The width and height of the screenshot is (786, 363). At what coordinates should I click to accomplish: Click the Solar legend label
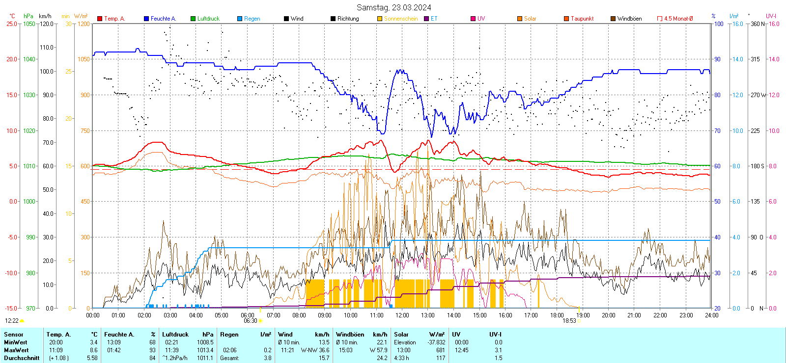coord(530,19)
